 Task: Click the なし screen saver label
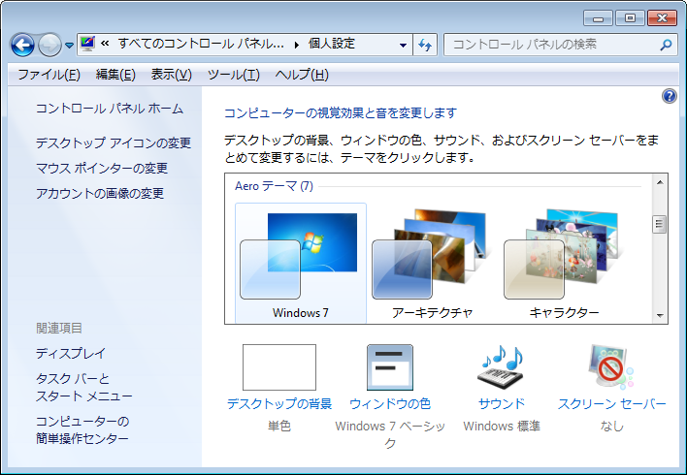pyautogui.click(x=611, y=426)
